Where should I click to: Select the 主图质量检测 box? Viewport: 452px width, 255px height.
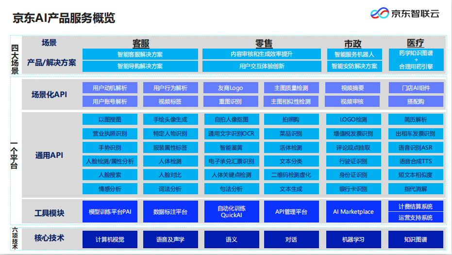(x=291, y=88)
